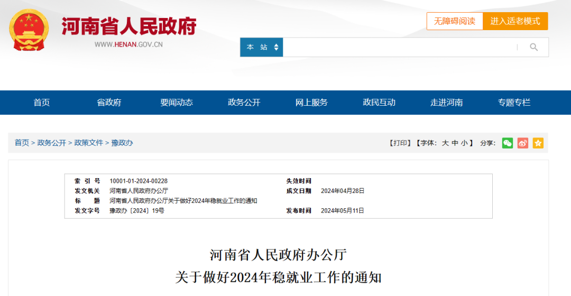Open the 省政府 navigation menu item
Viewport: 571px width, 296px height.
pos(109,103)
